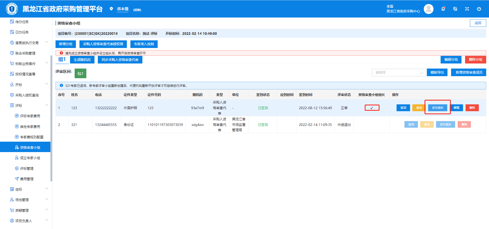Expand the 简易版执行交易 menu chevron

(x=47, y=42)
